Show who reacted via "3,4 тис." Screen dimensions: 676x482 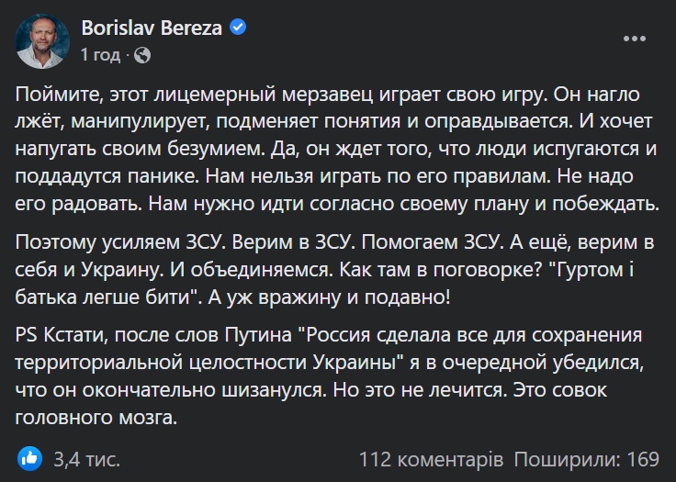(x=87, y=457)
